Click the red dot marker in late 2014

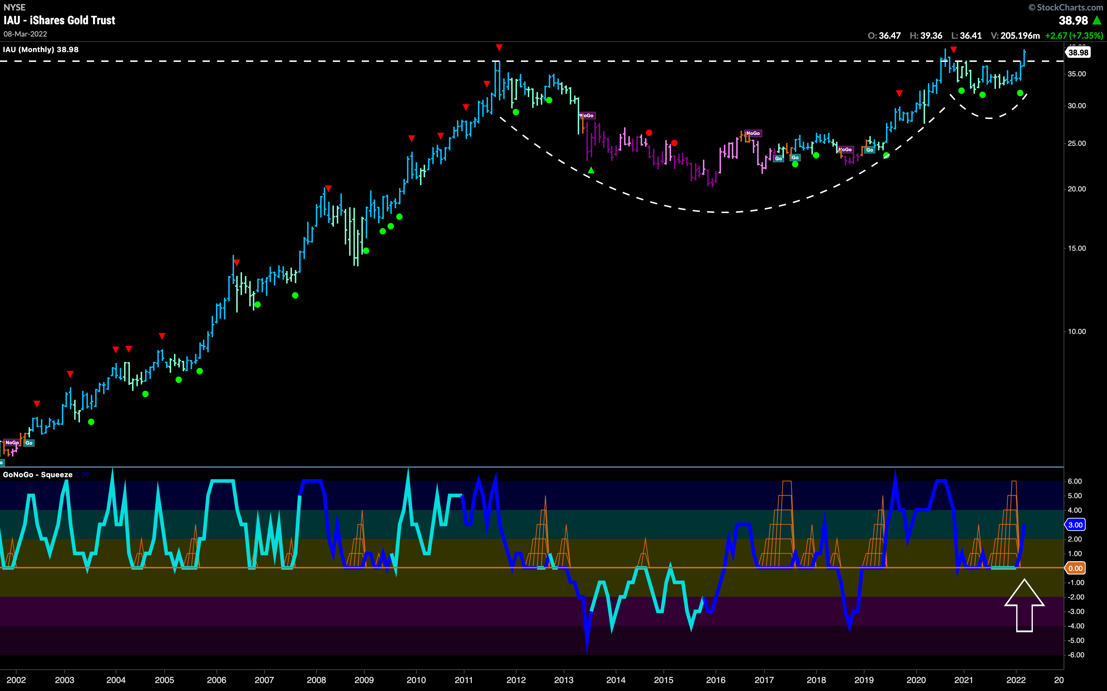pyautogui.click(x=649, y=133)
